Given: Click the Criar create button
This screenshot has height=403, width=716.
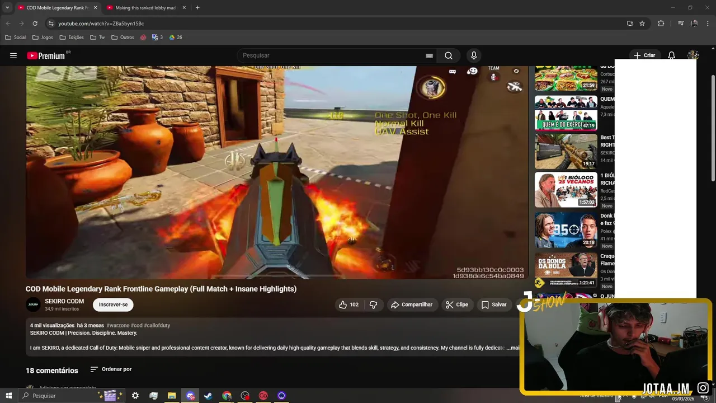Looking at the screenshot, I should tap(644, 55).
